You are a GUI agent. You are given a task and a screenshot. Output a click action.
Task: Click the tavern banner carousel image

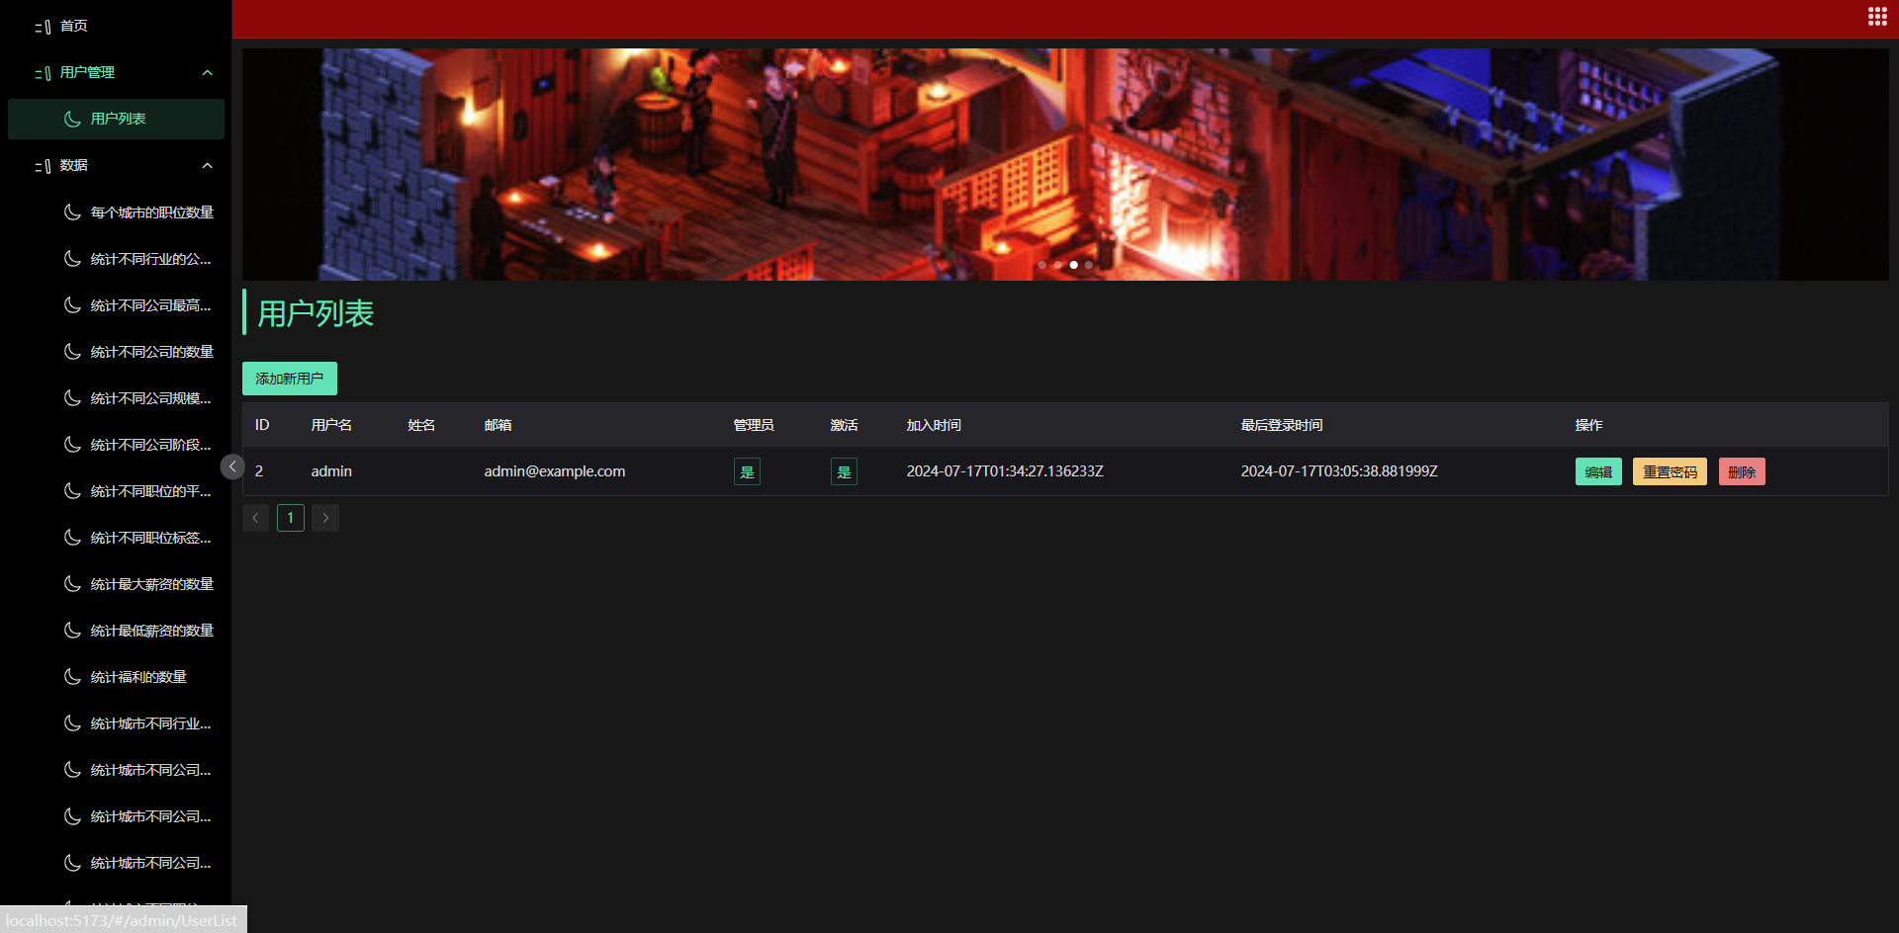(1065, 164)
